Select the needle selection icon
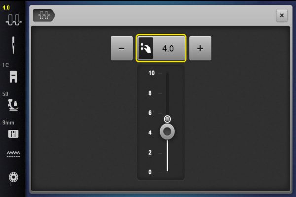Viewport: 296px width, 197px height. pyautogui.click(x=13, y=45)
